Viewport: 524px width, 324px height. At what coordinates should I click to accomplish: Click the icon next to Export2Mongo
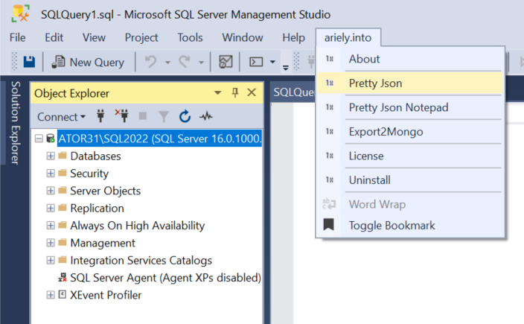coord(330,131)
